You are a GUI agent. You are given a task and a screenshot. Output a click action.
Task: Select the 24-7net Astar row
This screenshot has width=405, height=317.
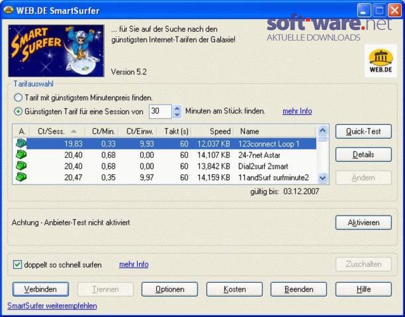[x=166, y=155]
